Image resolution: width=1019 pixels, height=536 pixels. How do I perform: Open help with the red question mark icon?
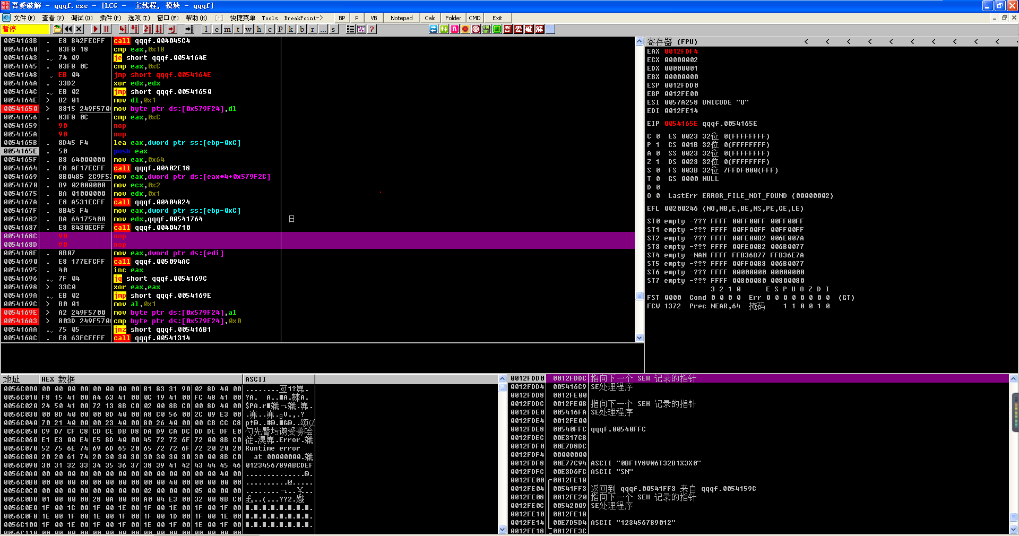(372, 29)
